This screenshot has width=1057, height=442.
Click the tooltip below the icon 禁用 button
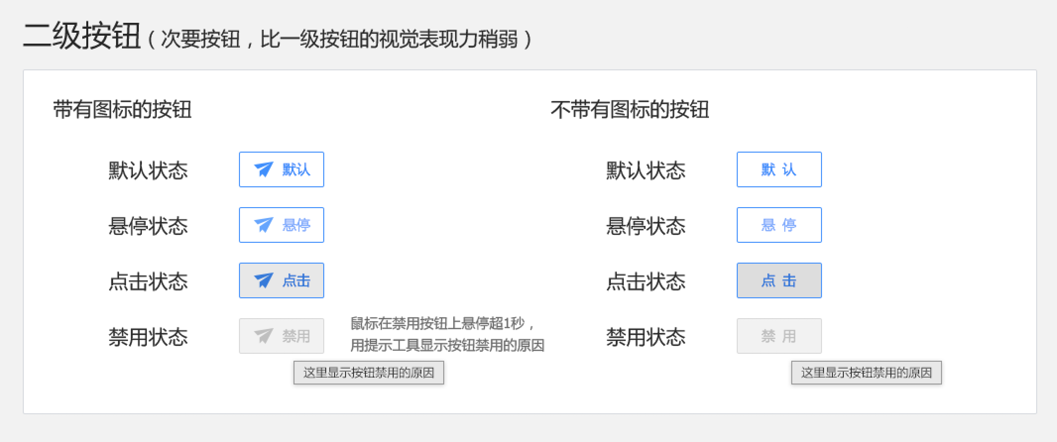[x=368, y=373]
